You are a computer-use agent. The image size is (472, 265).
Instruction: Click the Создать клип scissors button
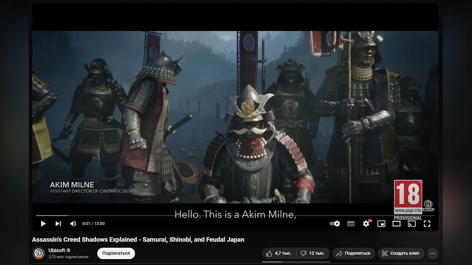coord(401,253)
